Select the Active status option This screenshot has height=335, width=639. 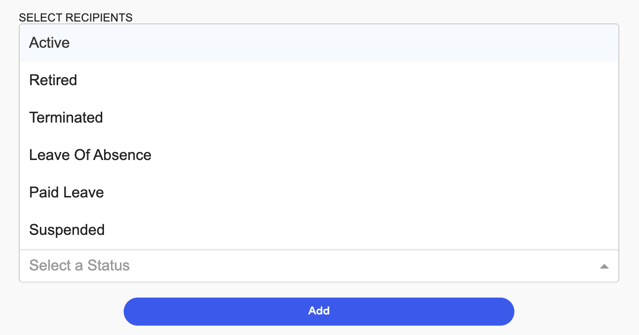click(50, 43)
